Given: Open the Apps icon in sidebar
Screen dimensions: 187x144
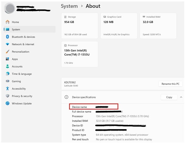Looking at the screenshot, I should pyautogui.click(x=7, y=59).
